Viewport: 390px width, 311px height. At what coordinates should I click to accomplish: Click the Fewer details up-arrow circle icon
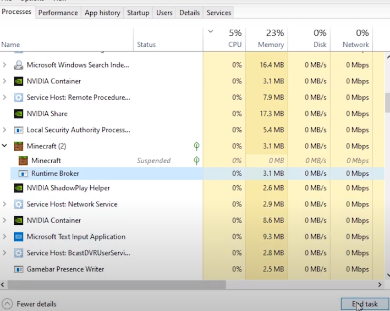7,304
